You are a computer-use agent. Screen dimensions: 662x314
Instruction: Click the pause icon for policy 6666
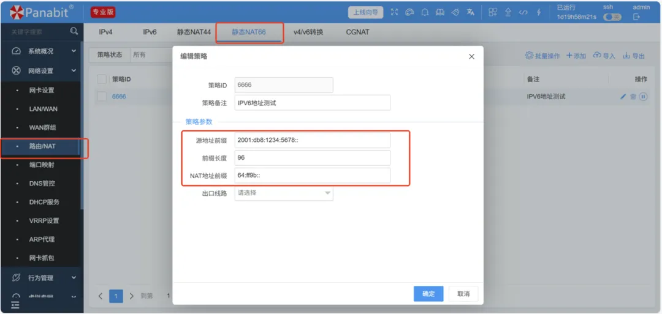coord(643,97)
